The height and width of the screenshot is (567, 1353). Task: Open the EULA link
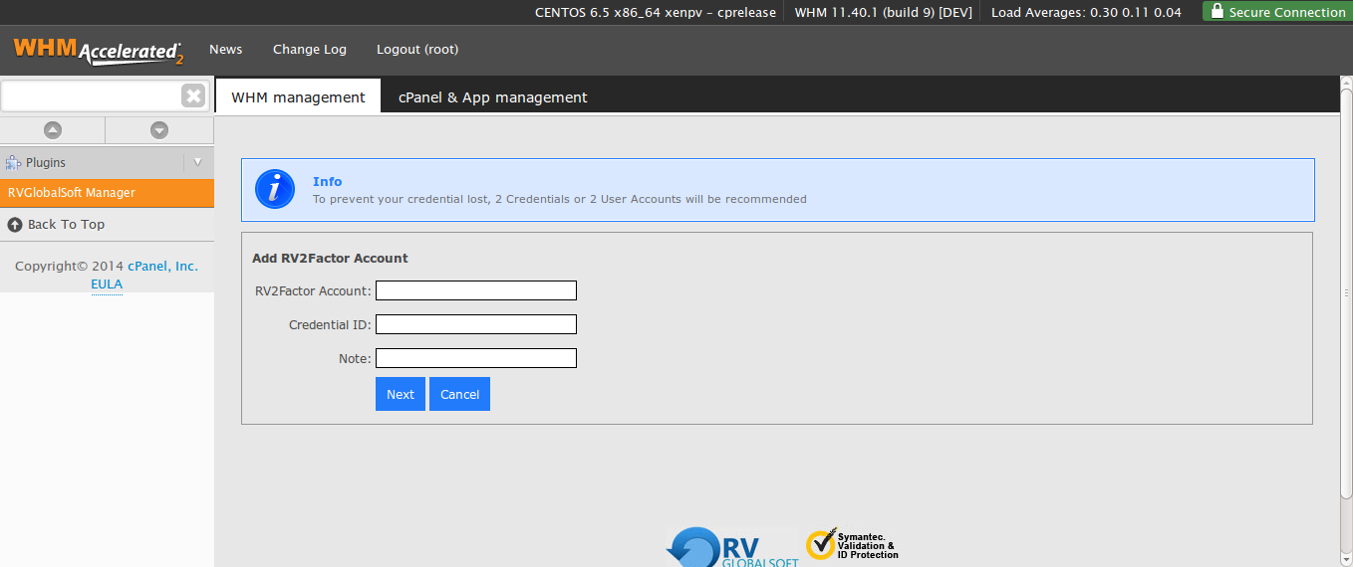pyautogui.click(x=107, y=284)
